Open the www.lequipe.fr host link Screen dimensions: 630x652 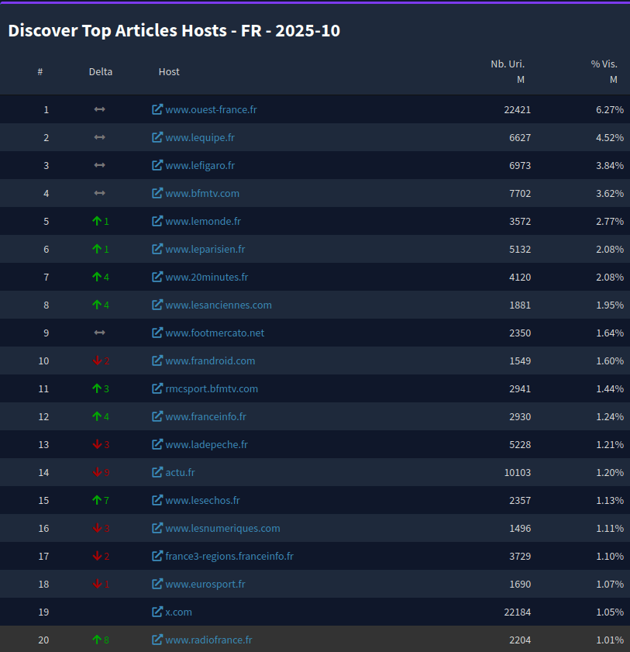coord(200,138)
